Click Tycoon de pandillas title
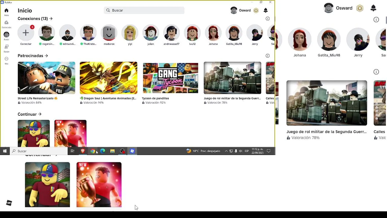Viewport: 387px width, 218px height. click(x=155, y=98)
